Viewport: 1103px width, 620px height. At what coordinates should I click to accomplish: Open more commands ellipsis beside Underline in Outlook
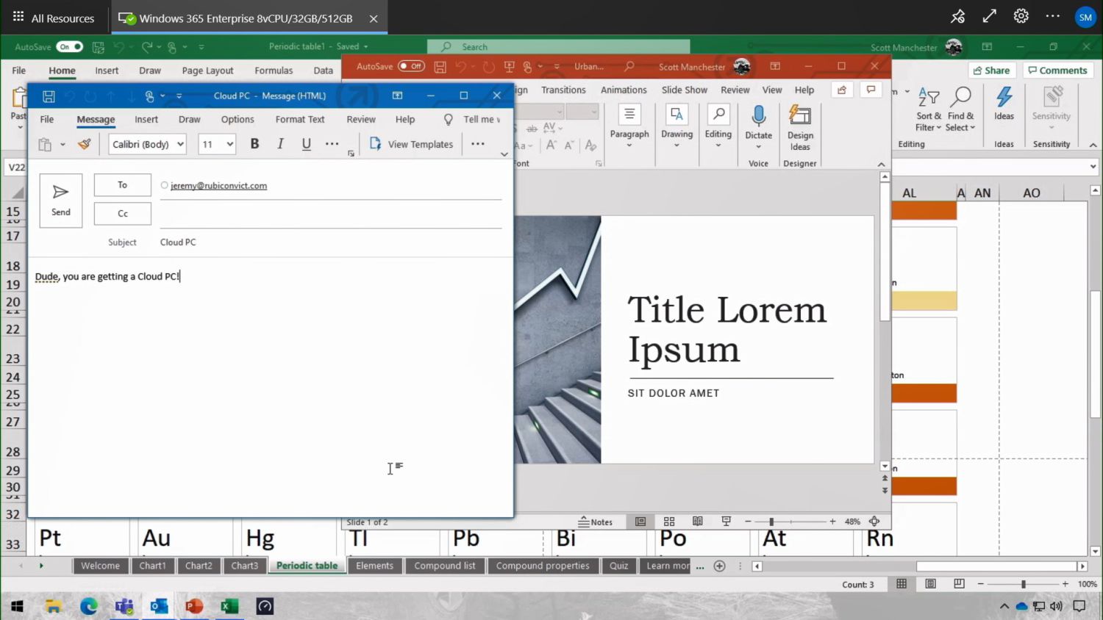click(x=332, y=144)
